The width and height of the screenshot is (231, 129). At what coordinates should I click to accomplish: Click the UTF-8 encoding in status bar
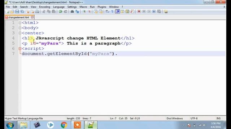tap(194, 118)
